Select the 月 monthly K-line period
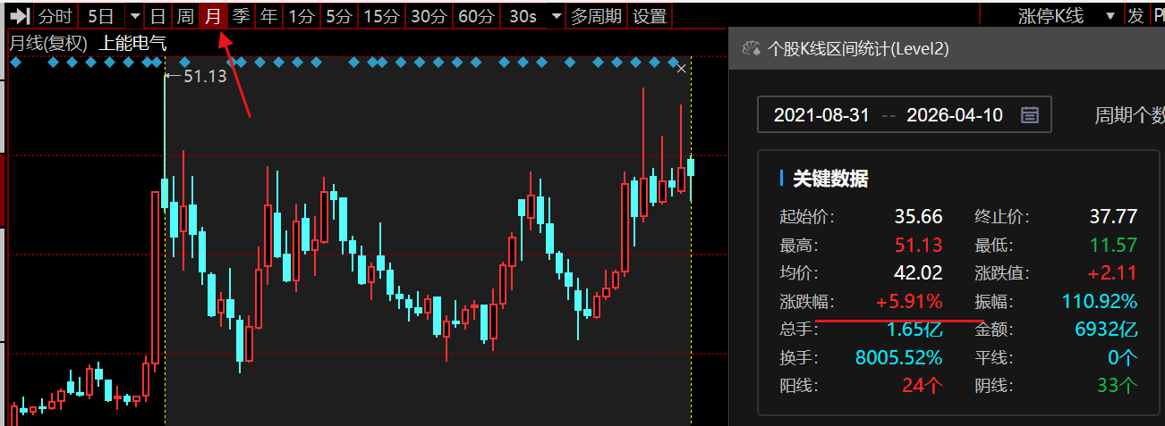The height and width of the screenshot is (426, 1165). click(213, 16)
